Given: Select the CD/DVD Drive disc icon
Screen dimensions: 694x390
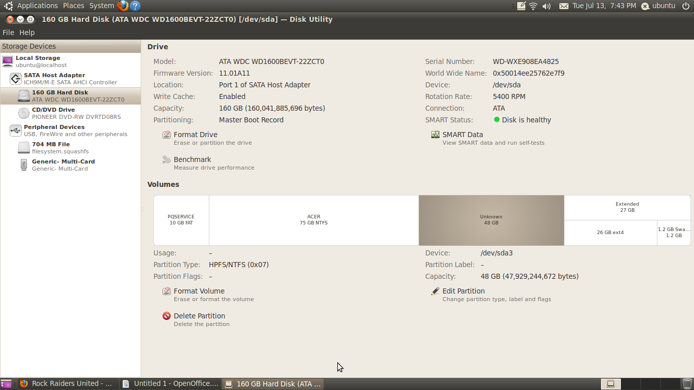Looking at the screenshot, I should 24,113.
